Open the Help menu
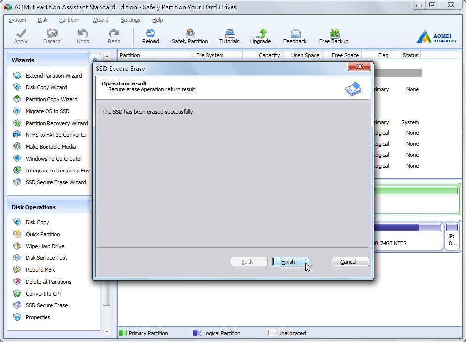 tap(157, 20)
